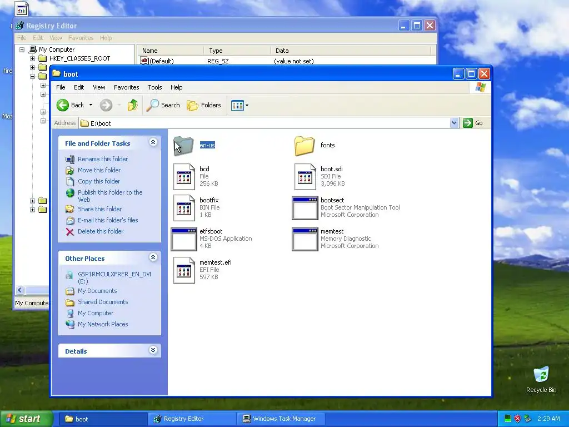
Task: Open the Tools menu in boot window
Action: click(x=154, y=87)
